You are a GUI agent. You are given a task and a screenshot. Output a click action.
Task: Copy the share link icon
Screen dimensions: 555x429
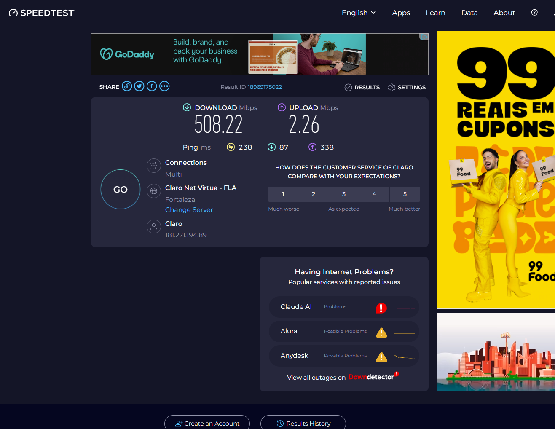click(x=127, y=86)
